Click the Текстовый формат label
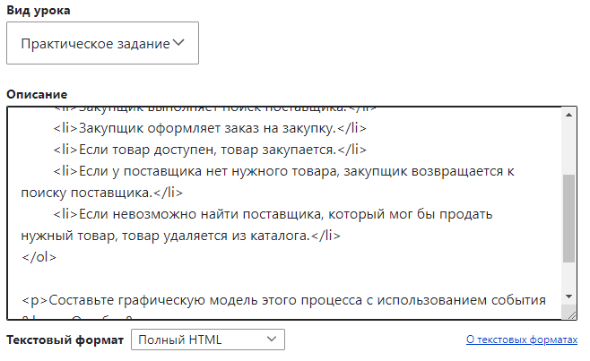 65,340
